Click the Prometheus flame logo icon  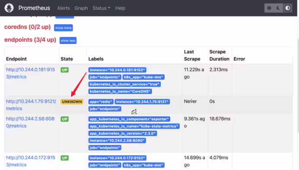pyautogui.click(x=9, y=8)
